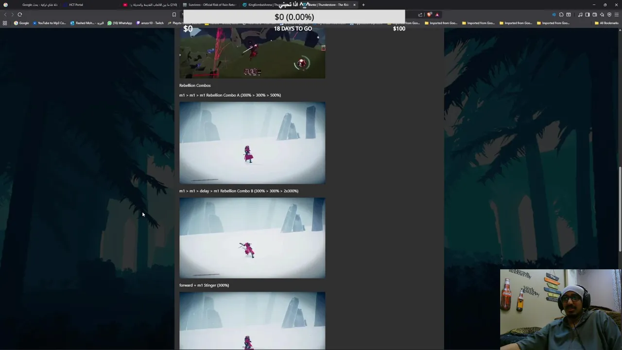The height and width of the screenshot is (350, 622).
Task: Click the gameplay preview image at top
Action: pos(252,53)
